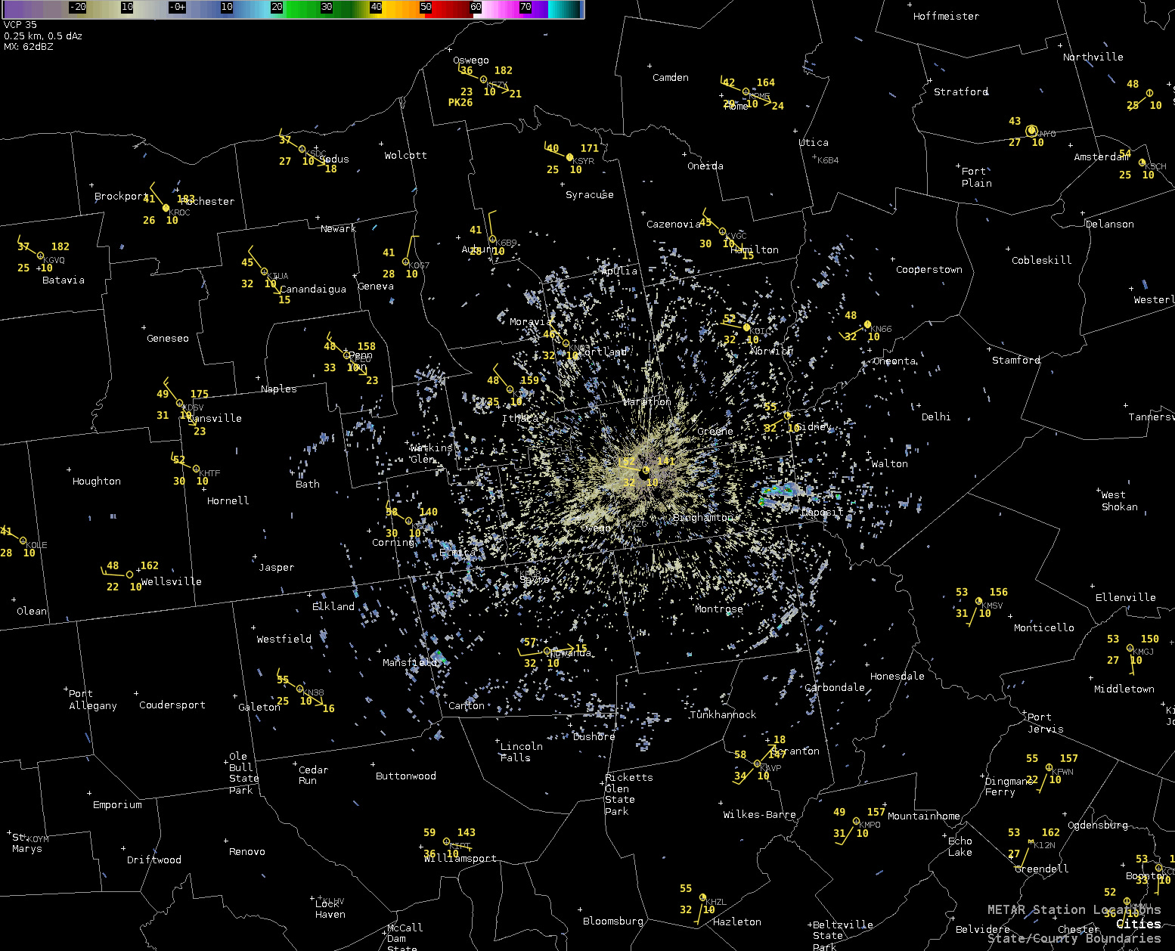Image resolution: width=1175 pixels, height=951 pixels.
Task: Select the KSYR station marker near Syracuse
Action: tap(569, 157)
